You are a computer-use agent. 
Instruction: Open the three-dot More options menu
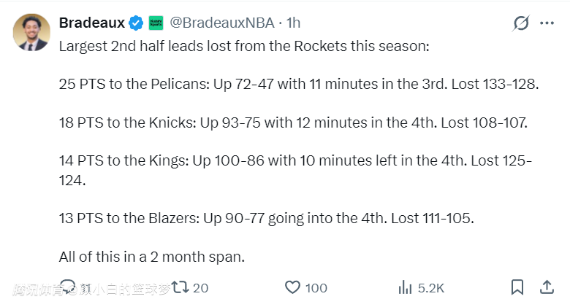547,23
